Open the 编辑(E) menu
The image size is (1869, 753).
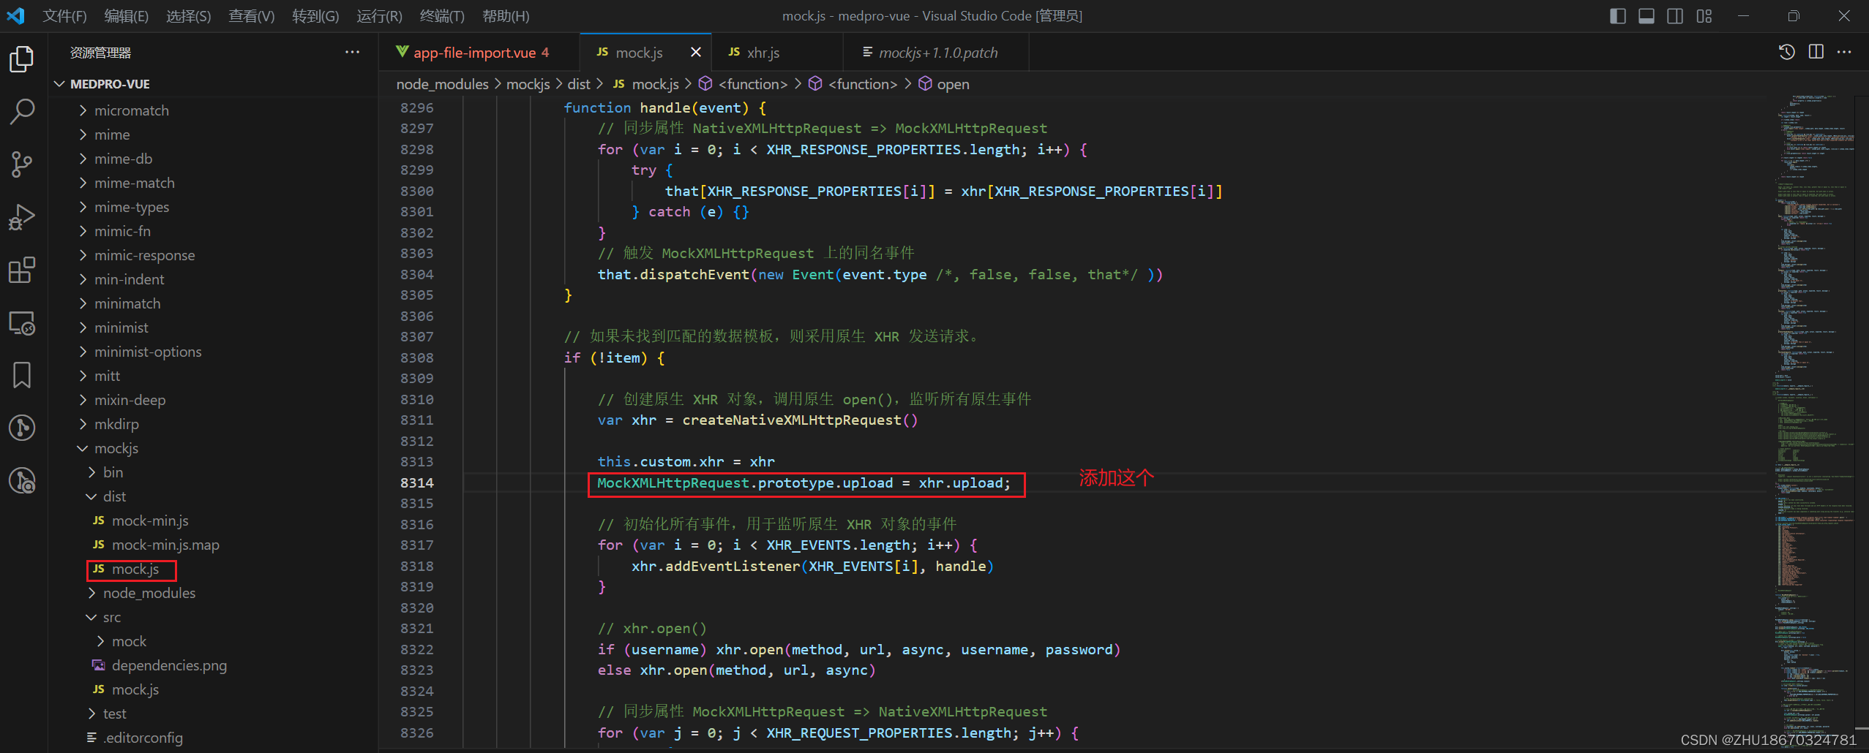(126, 16)
